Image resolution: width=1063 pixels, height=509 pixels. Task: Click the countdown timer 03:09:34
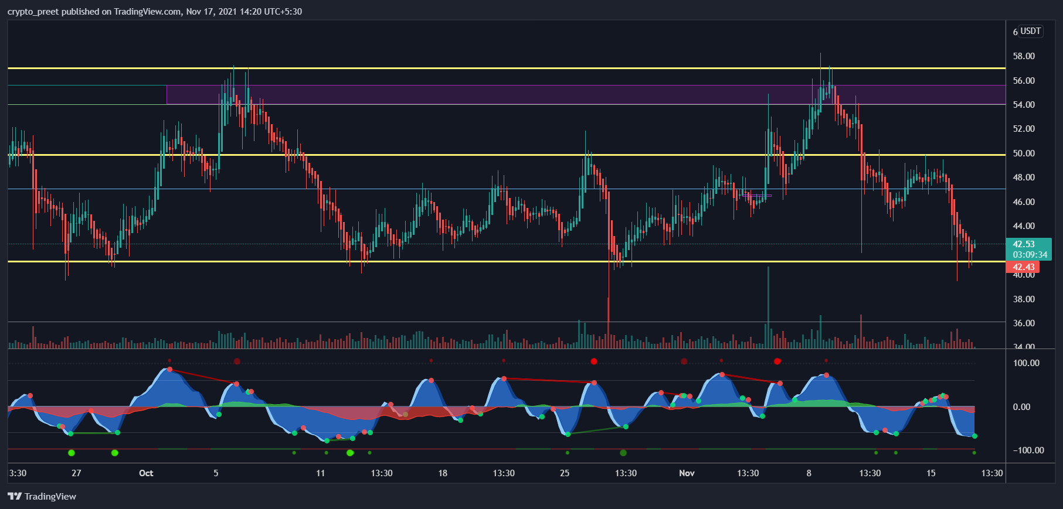1030,255
